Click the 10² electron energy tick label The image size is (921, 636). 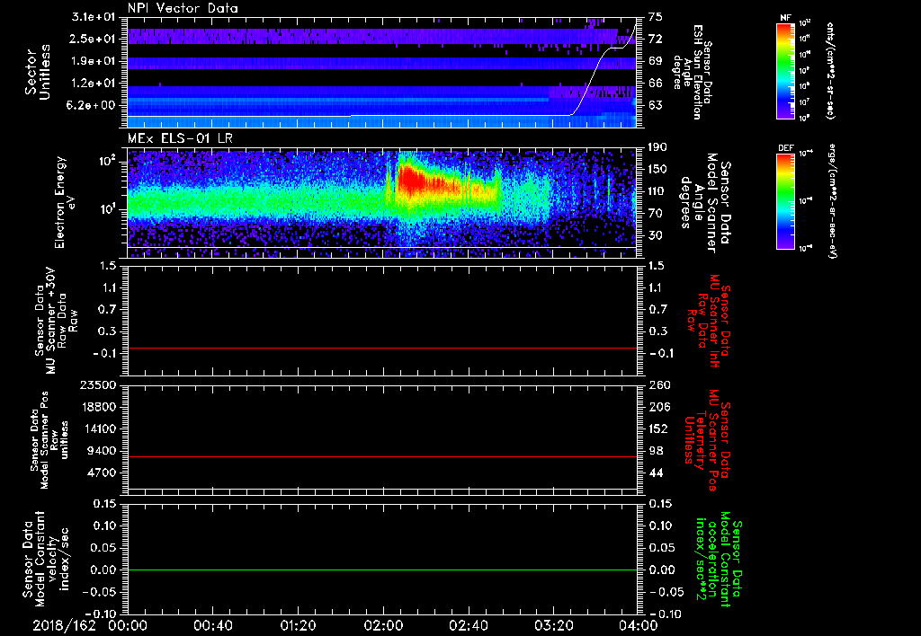click(x=107, y=161)
